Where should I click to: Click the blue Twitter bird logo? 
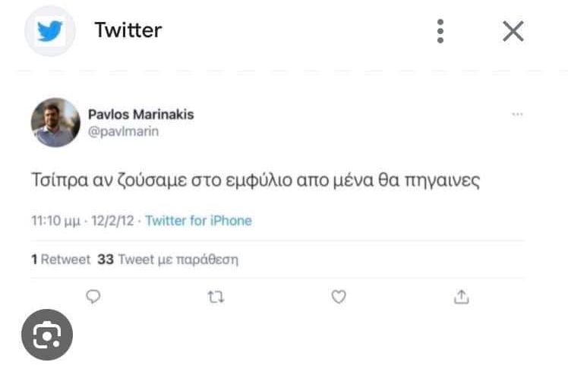50,31
